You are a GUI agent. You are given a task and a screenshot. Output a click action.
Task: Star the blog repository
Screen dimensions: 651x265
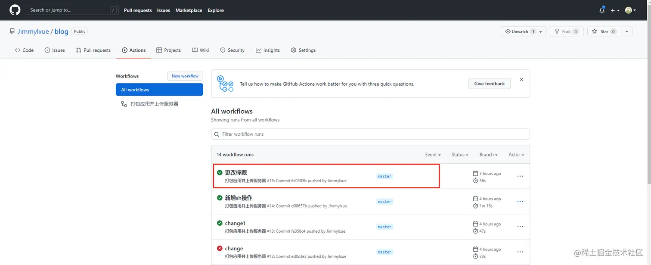[x=604, y=31]
